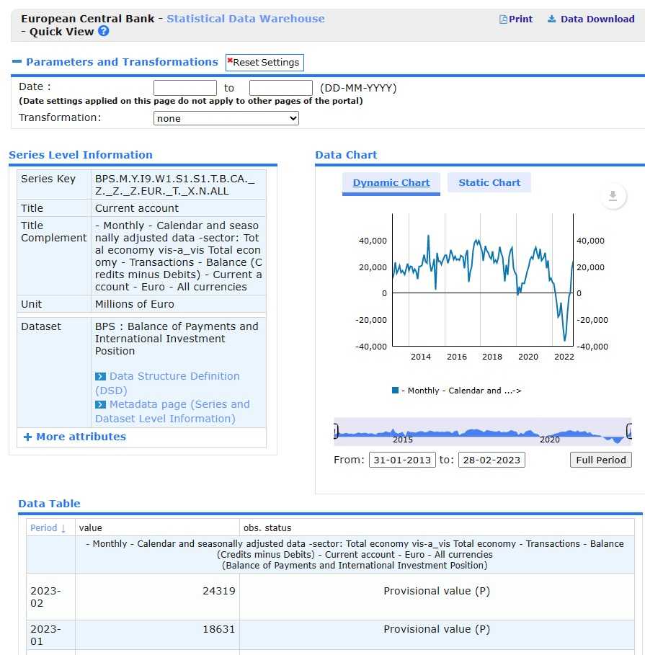Click the Print icon link
This screenshot has height=655, width=645.
516,19
